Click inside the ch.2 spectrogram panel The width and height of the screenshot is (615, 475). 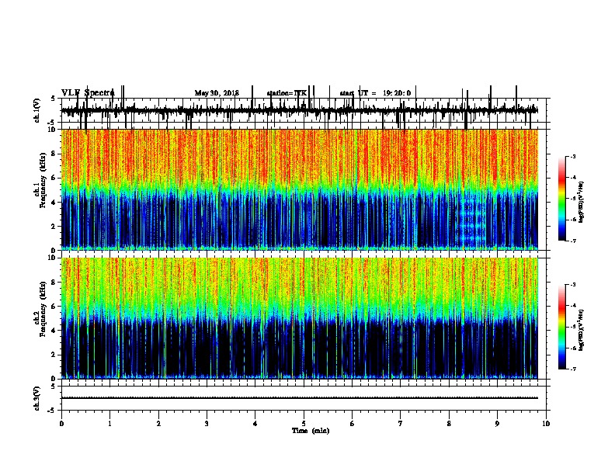coord(300,318)
